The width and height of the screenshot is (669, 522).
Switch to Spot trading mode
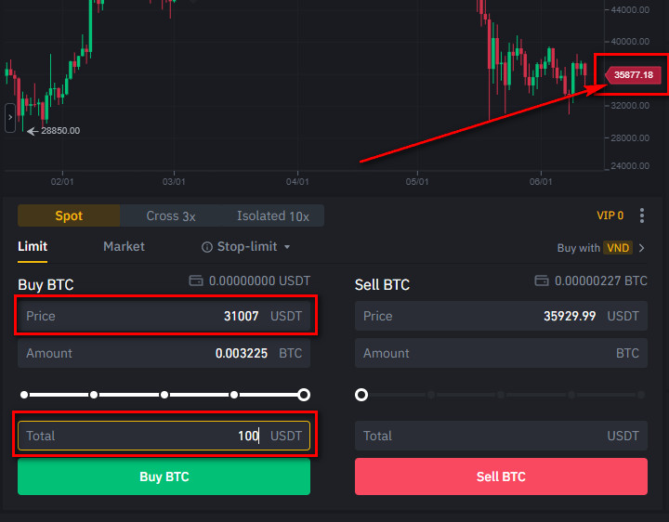point(69,215)
